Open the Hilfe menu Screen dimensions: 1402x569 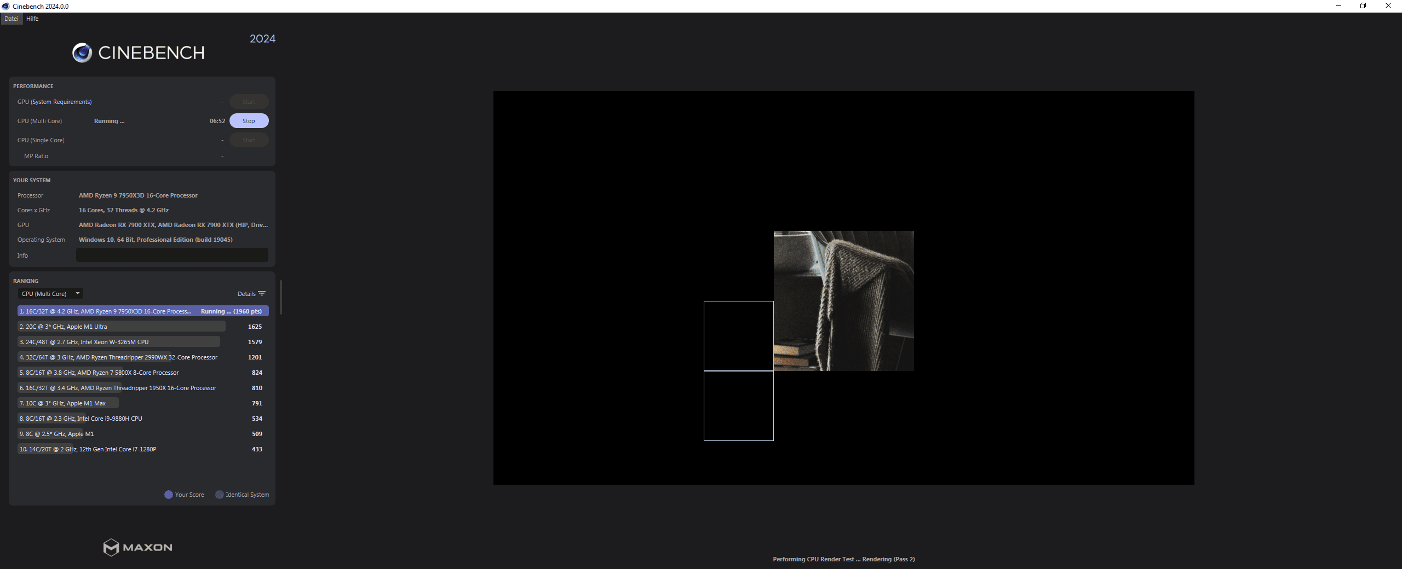32,19
